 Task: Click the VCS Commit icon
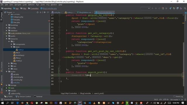(x=174, y=8)
